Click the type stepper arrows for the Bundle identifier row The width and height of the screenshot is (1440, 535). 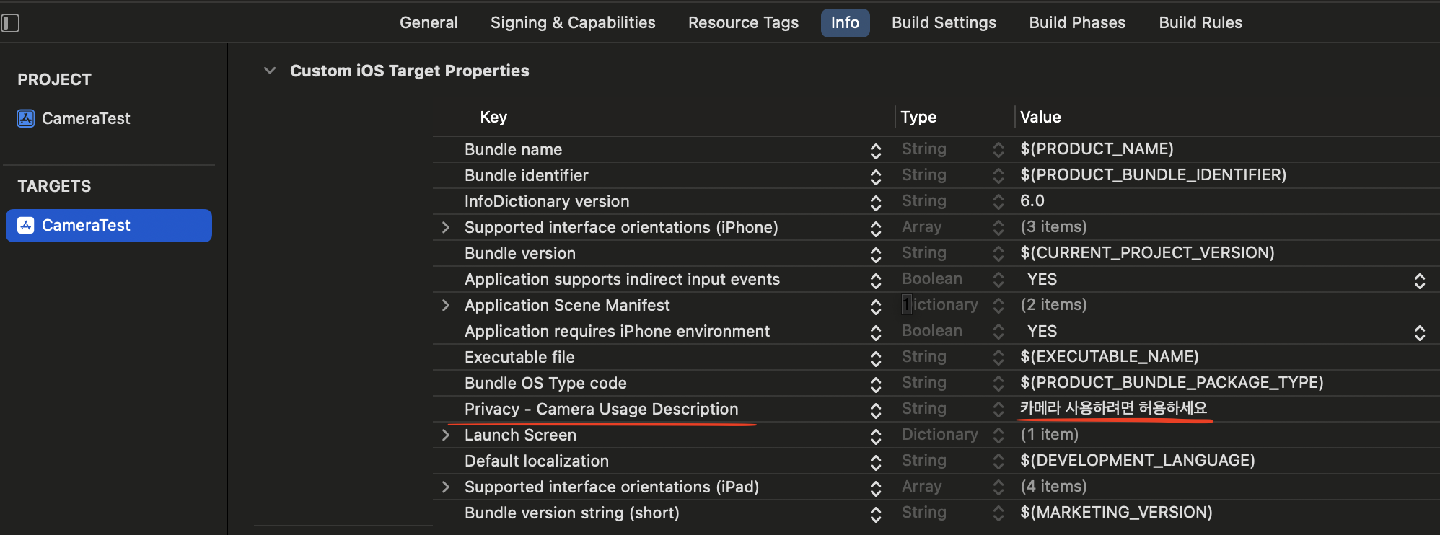click(x=998, y=175)
